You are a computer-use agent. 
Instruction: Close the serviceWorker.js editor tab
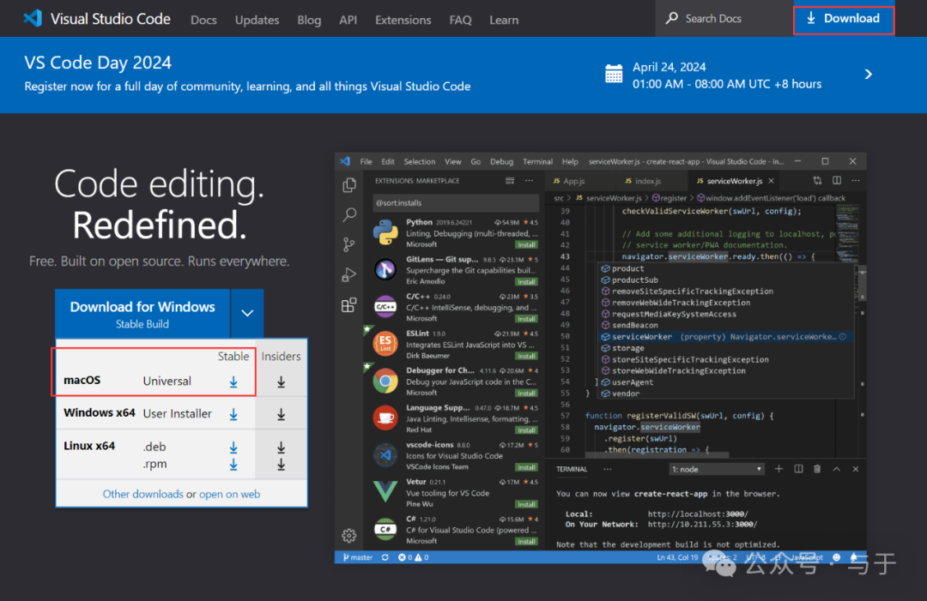[771, 181]
